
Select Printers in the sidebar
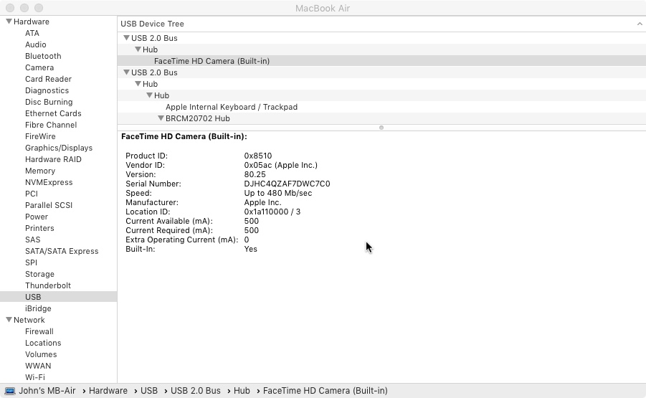click(x=39, y=228)
